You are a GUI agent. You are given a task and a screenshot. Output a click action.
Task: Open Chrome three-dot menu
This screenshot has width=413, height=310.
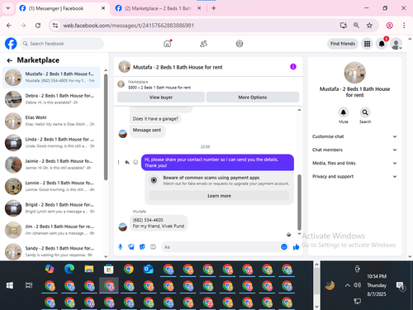404,26
